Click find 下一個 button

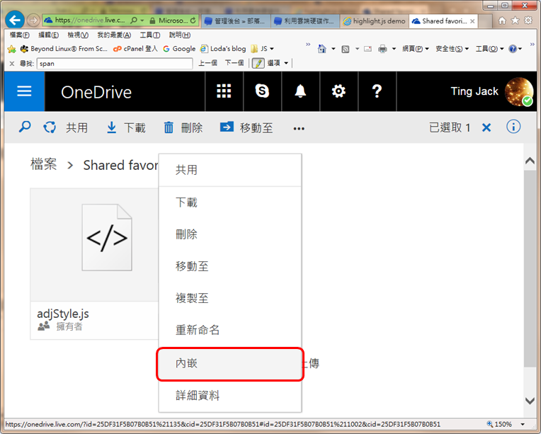coord(234,63)
